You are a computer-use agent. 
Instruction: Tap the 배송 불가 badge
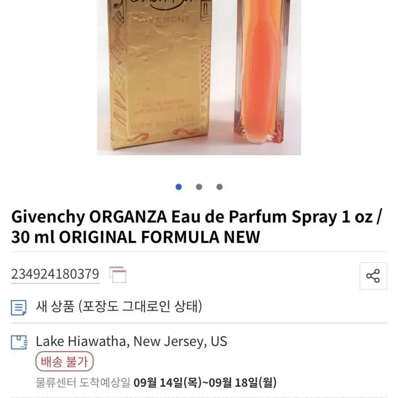[x=64, y=361]
